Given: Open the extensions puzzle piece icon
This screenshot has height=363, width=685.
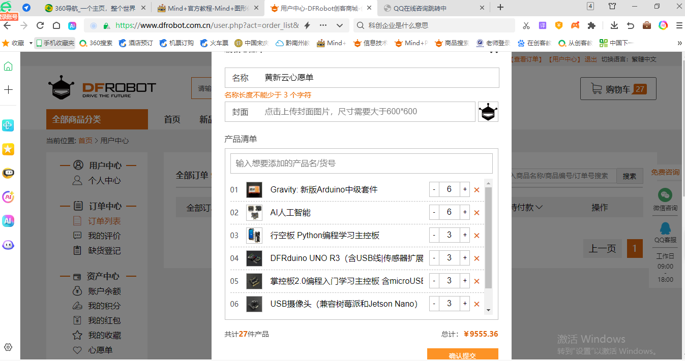Looking at the screenshot, I should [x=591, y=25].
